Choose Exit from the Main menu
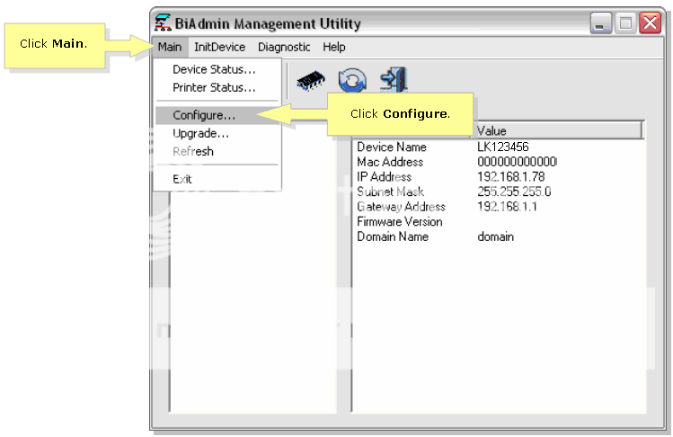673x437 pixels. coord(217,179)
